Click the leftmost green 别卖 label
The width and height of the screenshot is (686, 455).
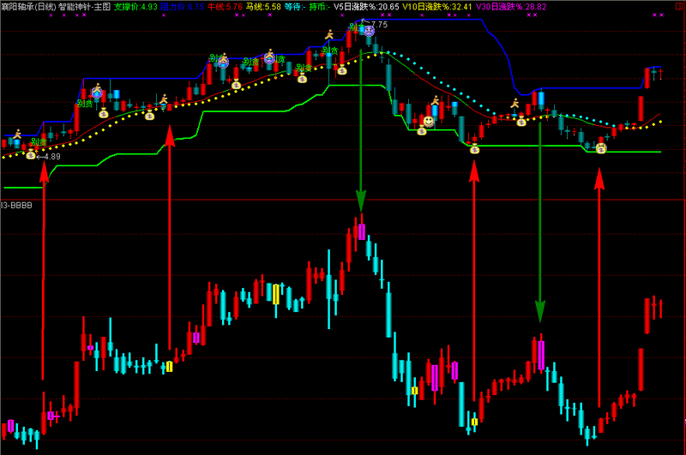point(39,142)
